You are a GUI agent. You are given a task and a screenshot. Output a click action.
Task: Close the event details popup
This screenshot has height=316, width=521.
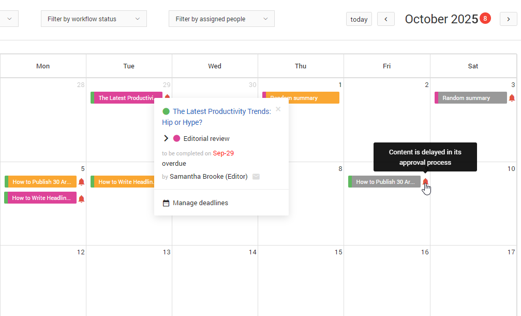coord(278,109)
